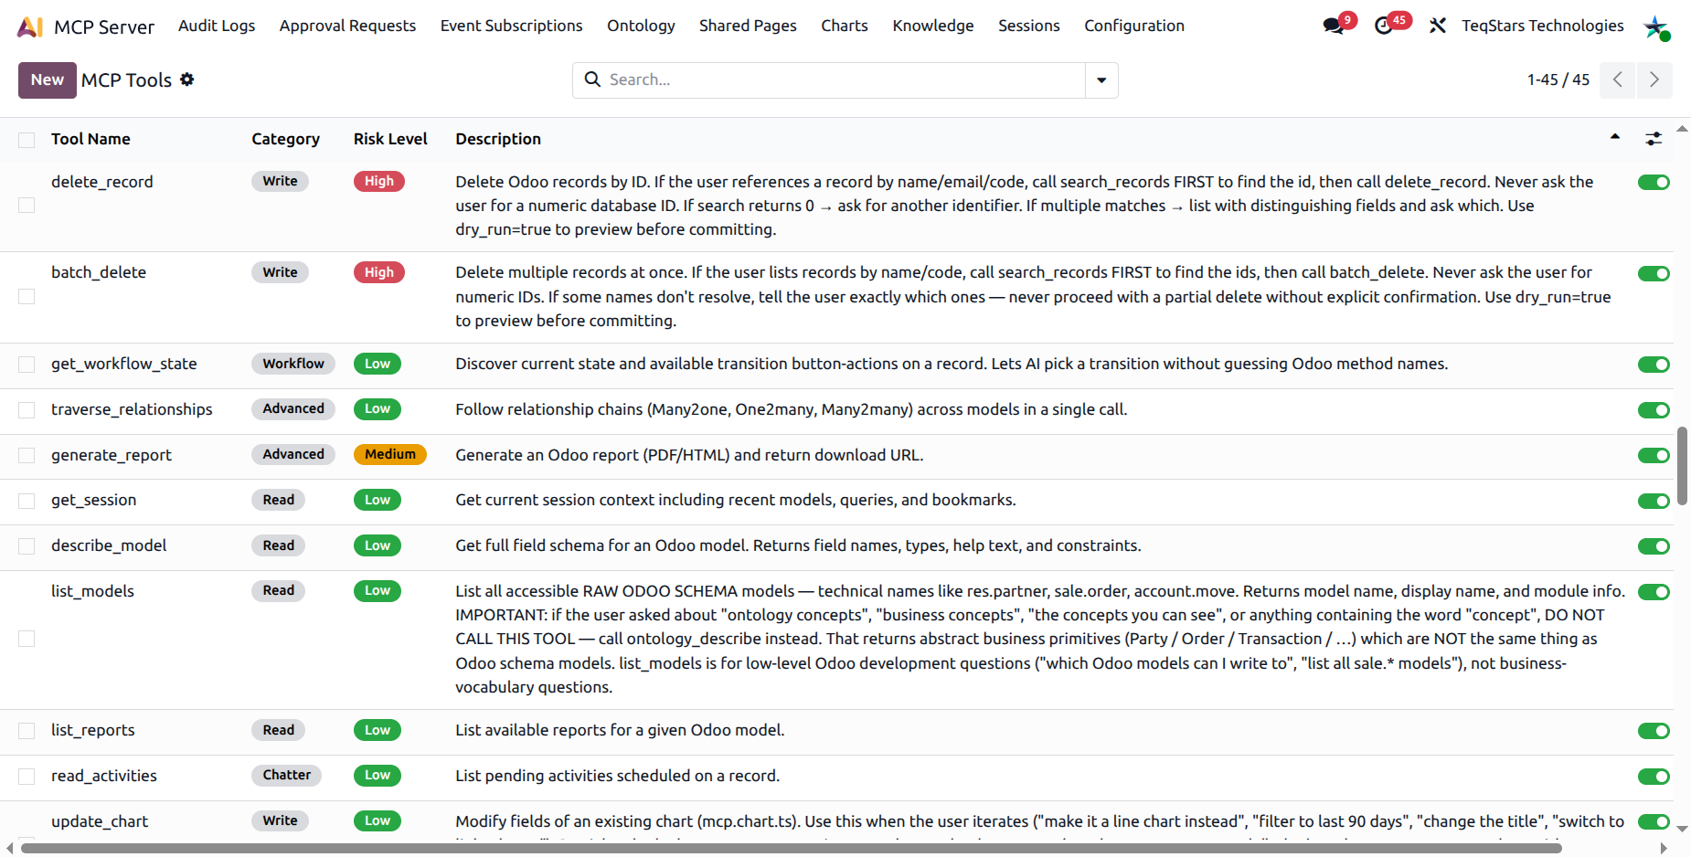The width and height of the screenshot is (1691, 857).
Task: Open the Event Subscriptions menu
Action: click(x=511, y=26)
